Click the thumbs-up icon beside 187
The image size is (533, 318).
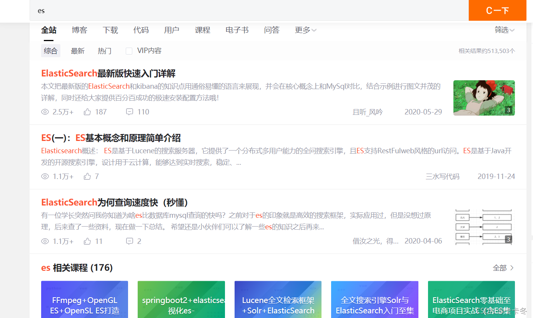point(87,112)
